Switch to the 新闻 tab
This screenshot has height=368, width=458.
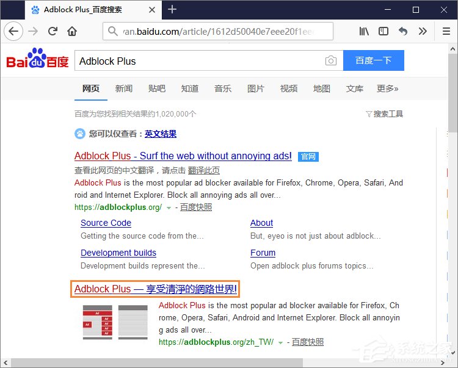point(124,88)
